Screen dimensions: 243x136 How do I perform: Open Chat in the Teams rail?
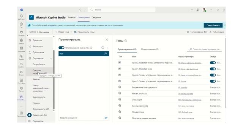point(21,24)
